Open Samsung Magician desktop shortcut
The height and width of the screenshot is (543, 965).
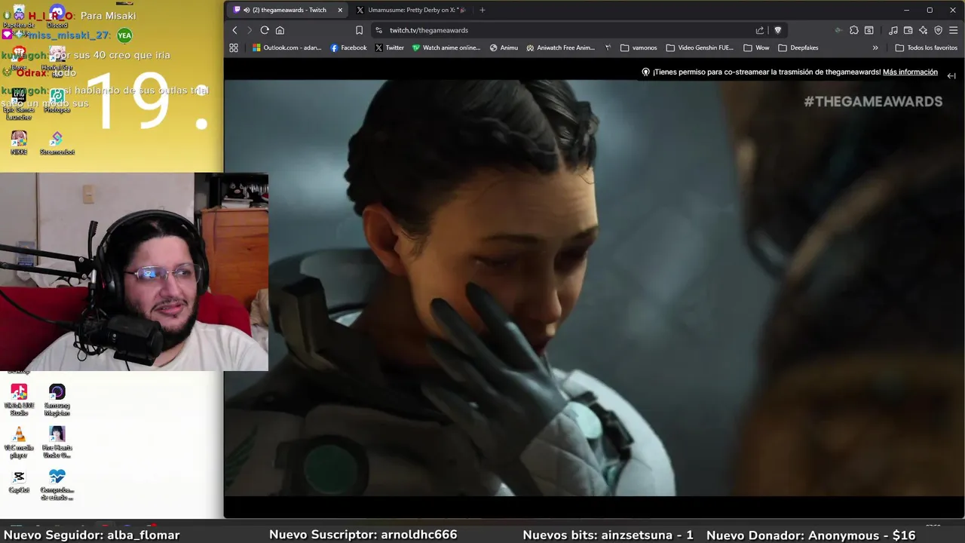[57, 400]
